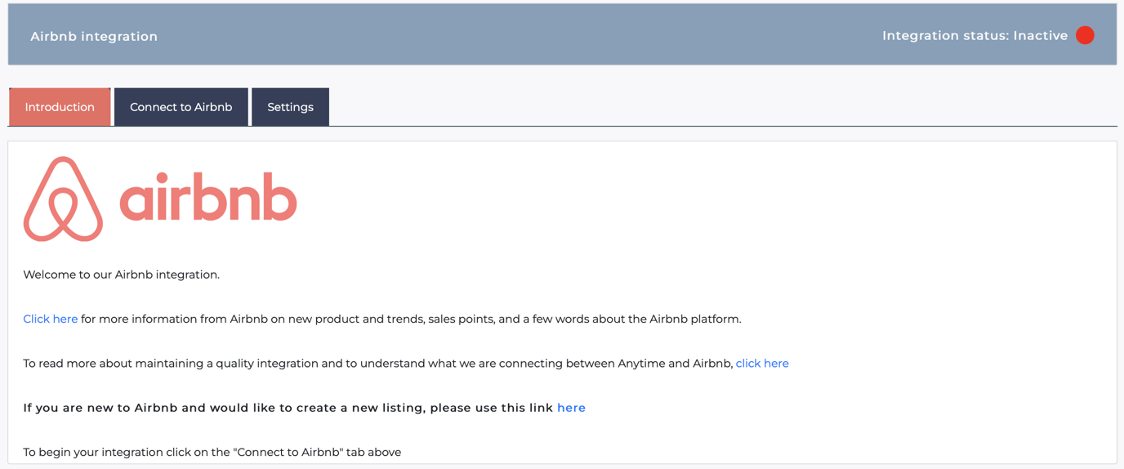
Task: Go to the Settings tab
Action: 290,107
